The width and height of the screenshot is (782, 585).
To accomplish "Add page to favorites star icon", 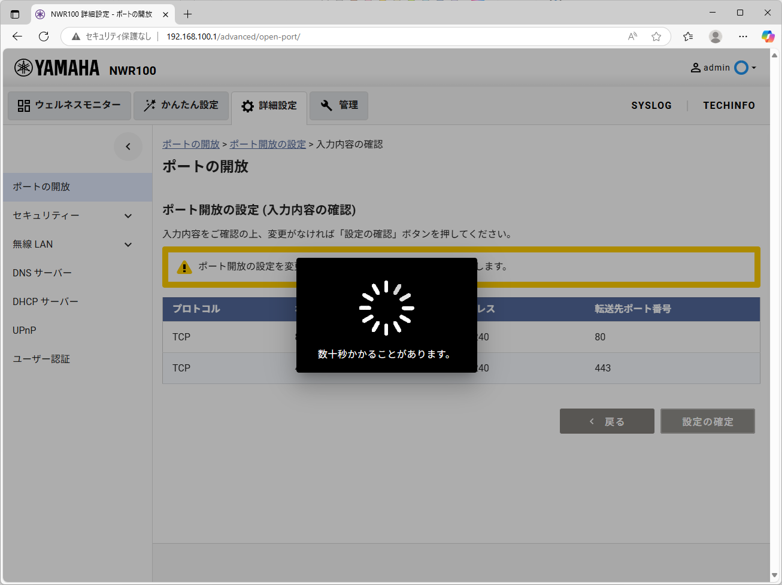I will 656,36.
